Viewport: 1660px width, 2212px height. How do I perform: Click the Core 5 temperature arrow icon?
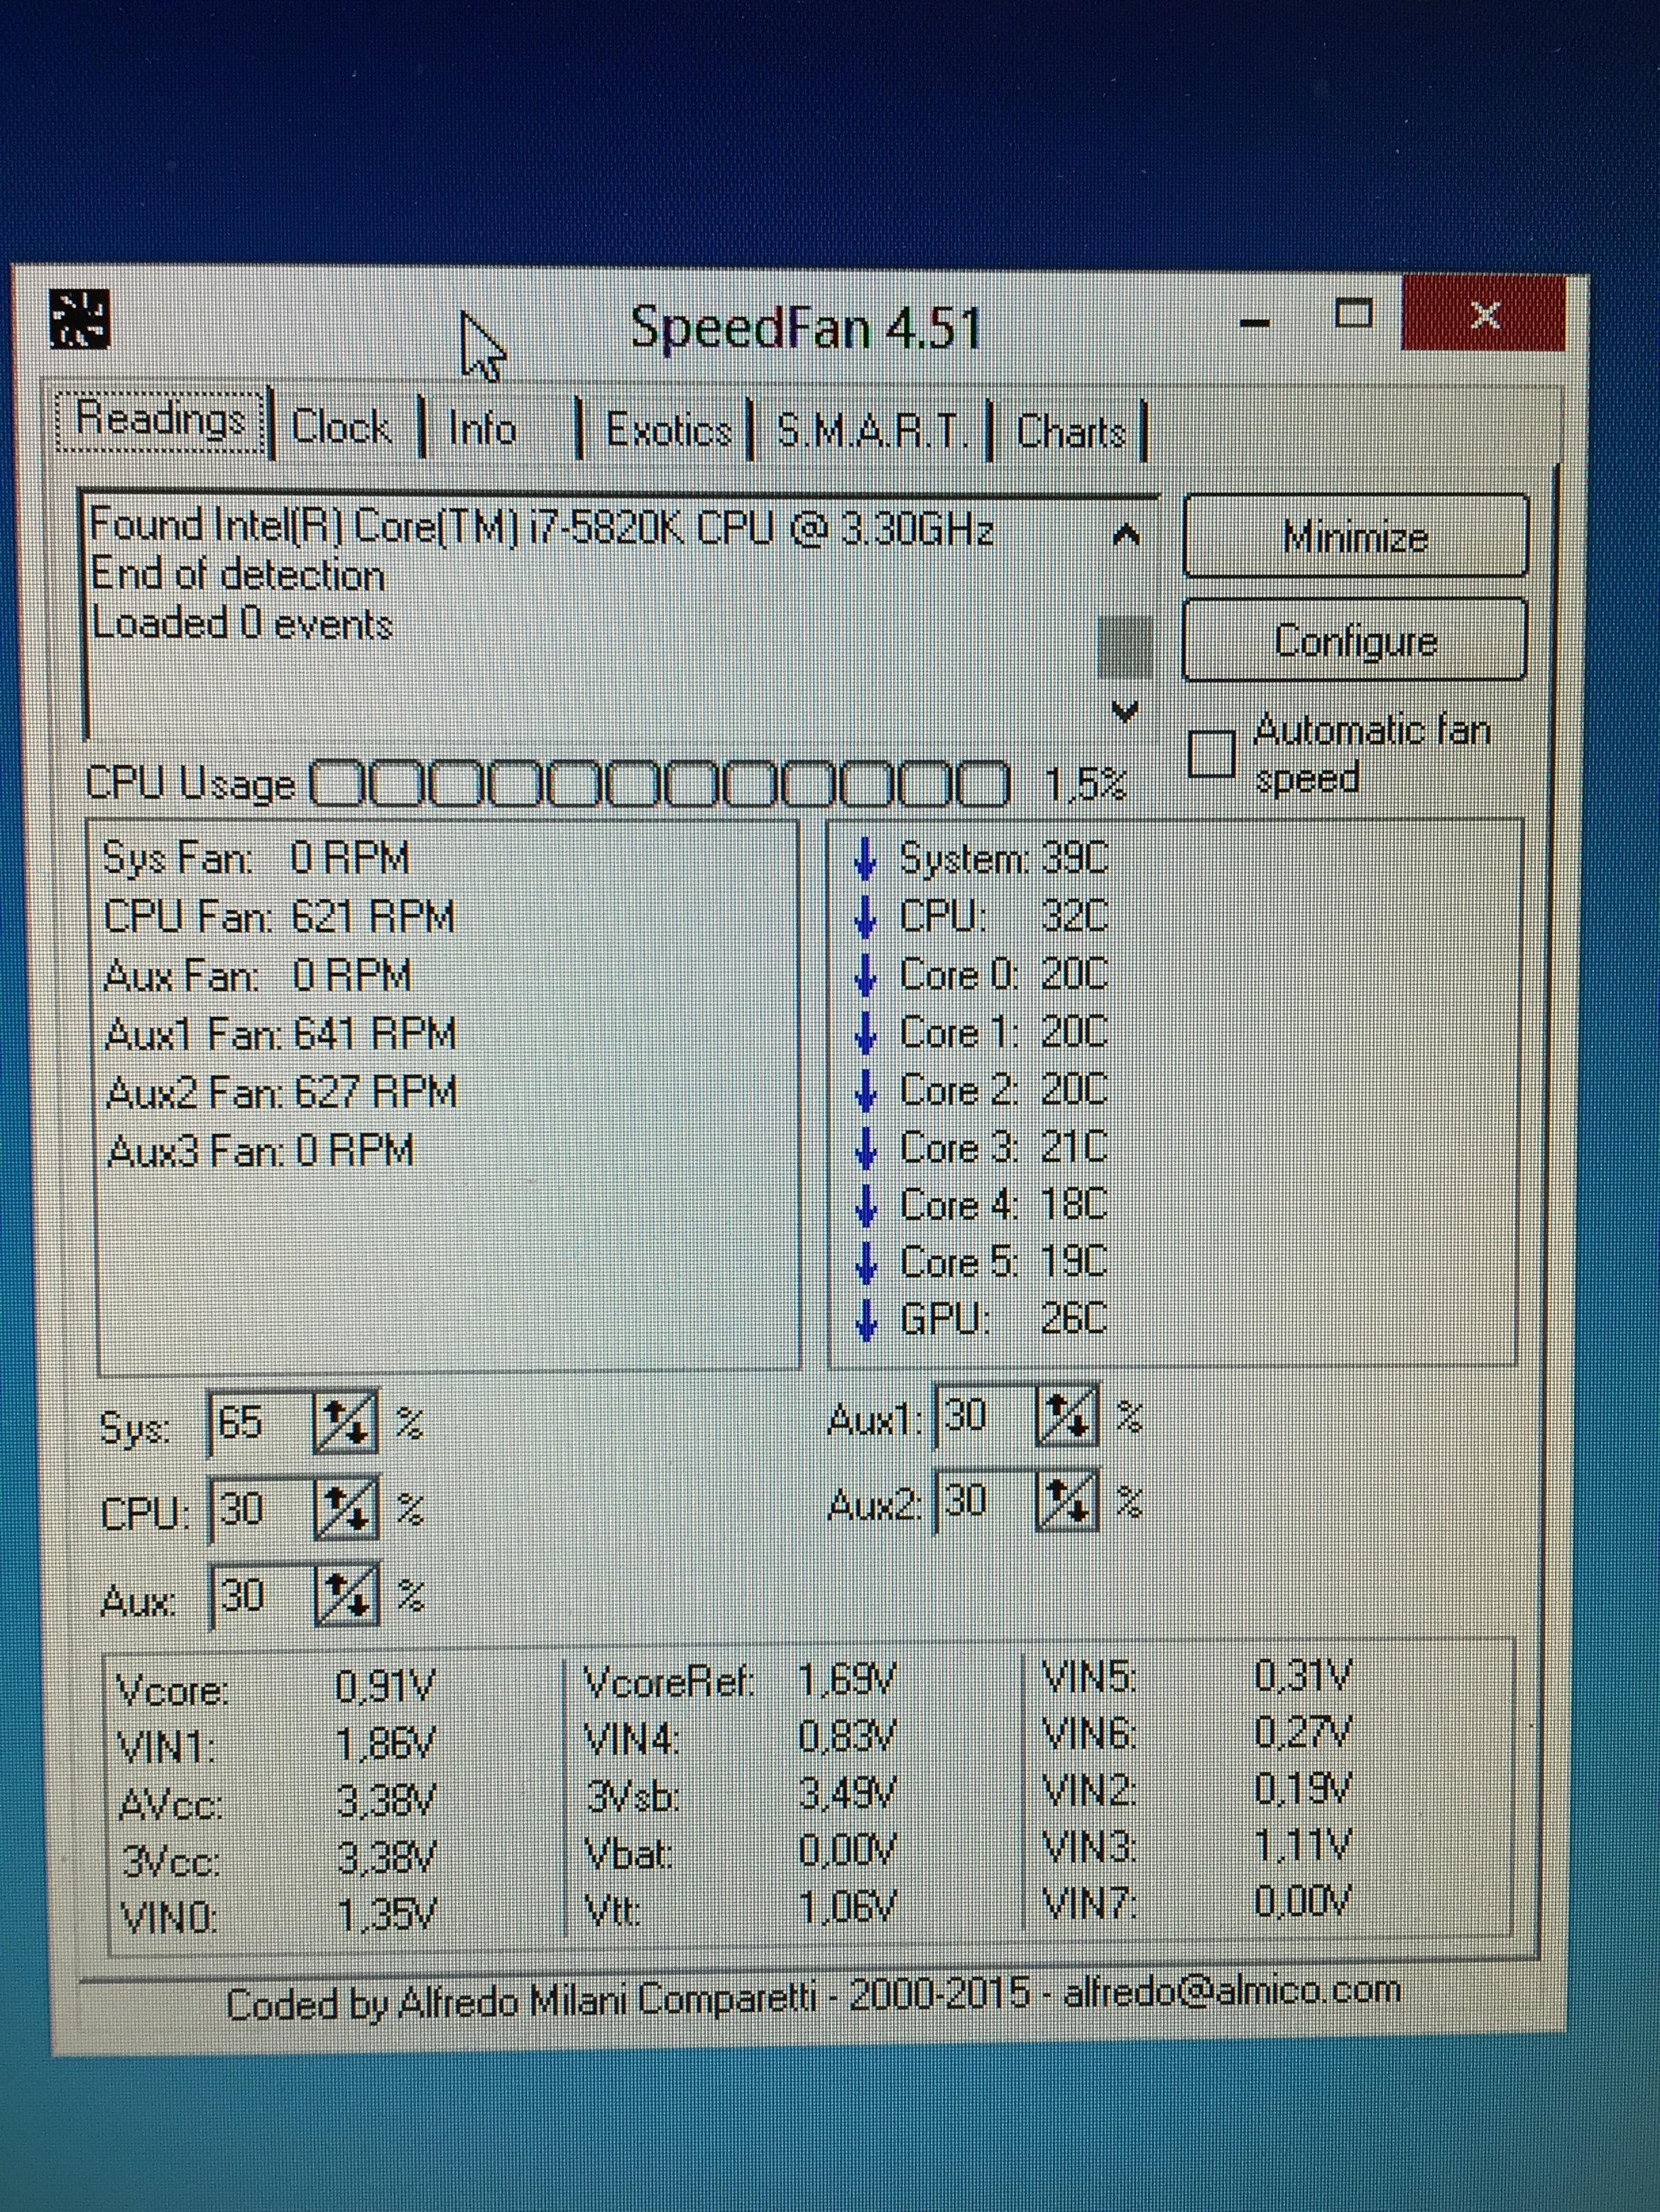(x=866, y=1263)
